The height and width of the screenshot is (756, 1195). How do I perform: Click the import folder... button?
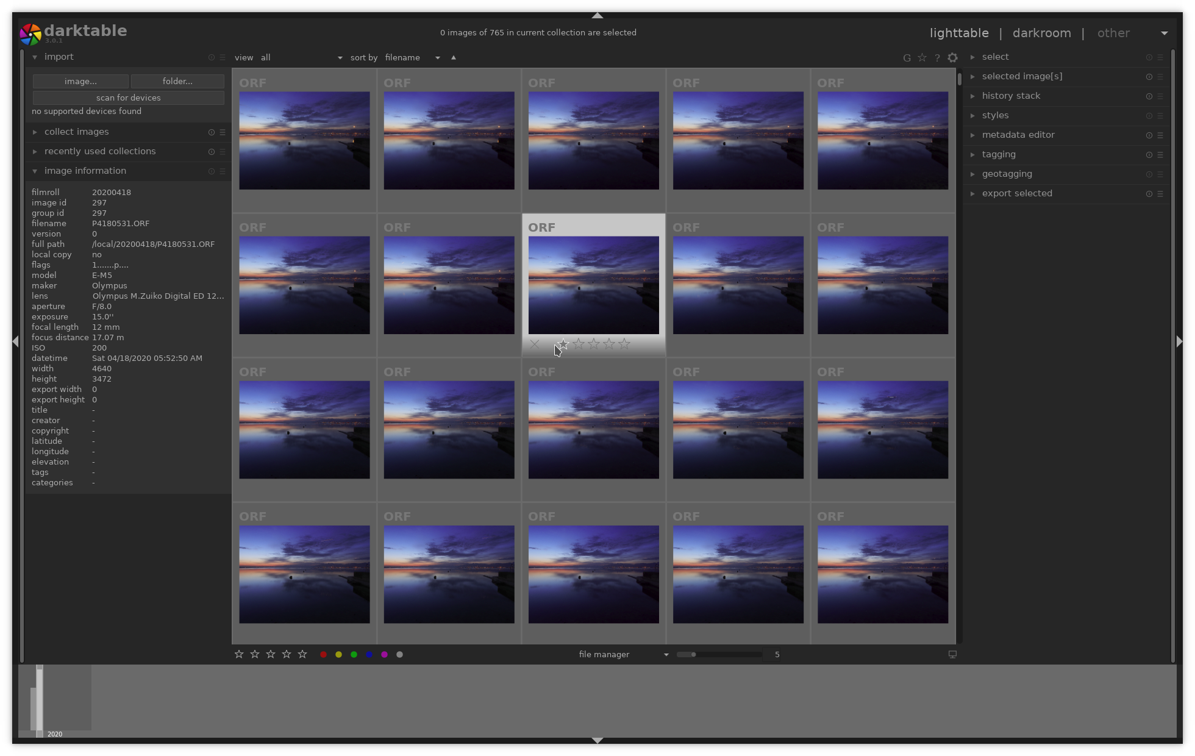point(177,81)
